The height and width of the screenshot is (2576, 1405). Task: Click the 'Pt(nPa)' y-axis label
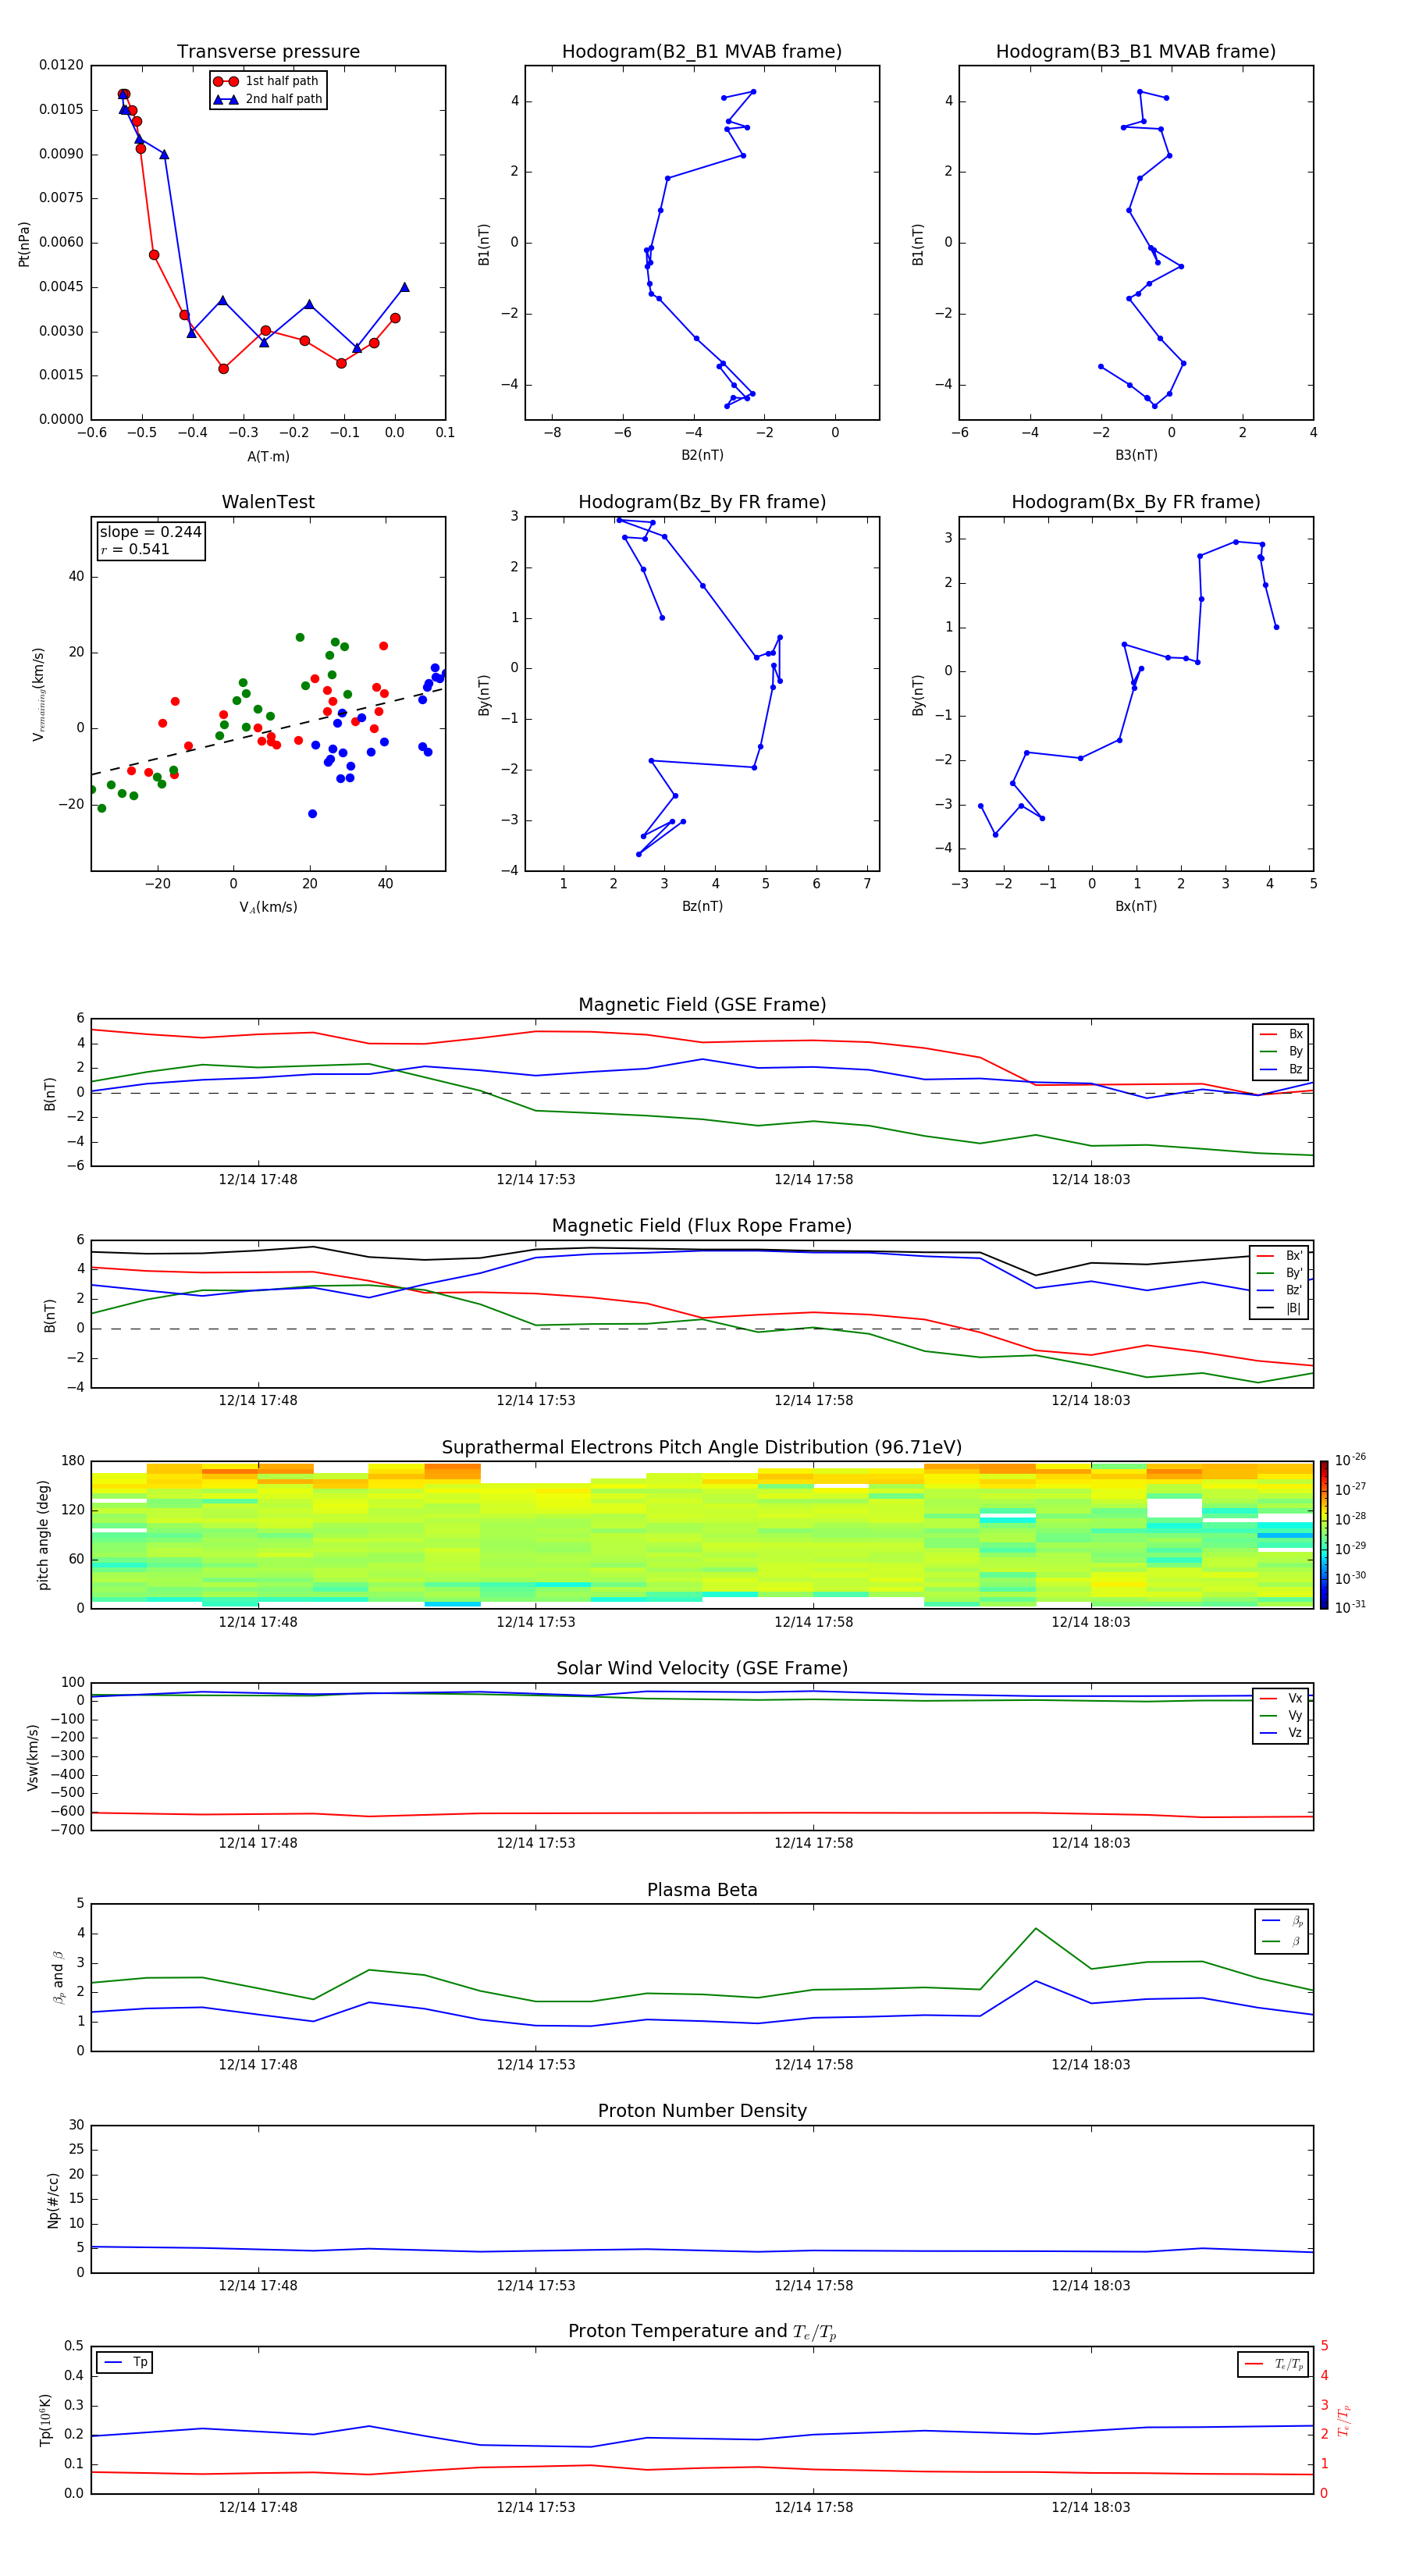pos(24,243)
